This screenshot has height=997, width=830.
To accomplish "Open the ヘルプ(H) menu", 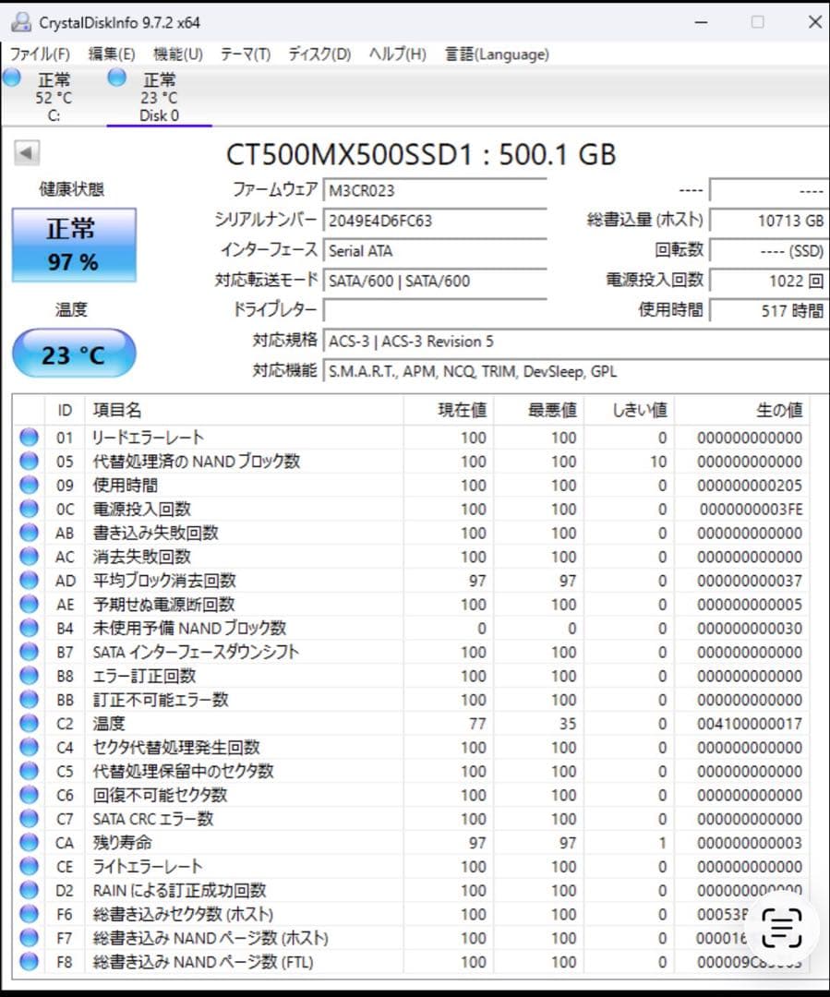I will (398, 54).
